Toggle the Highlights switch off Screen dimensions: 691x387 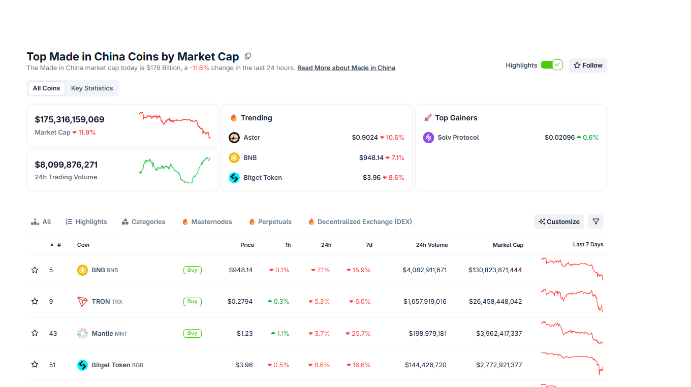tap(551, 65)
